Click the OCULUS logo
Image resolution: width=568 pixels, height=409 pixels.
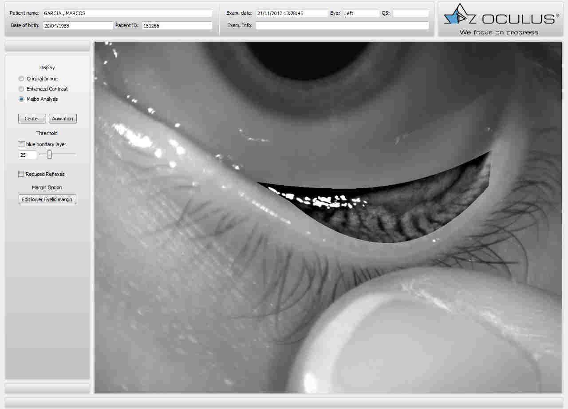(x=499, y=20)
